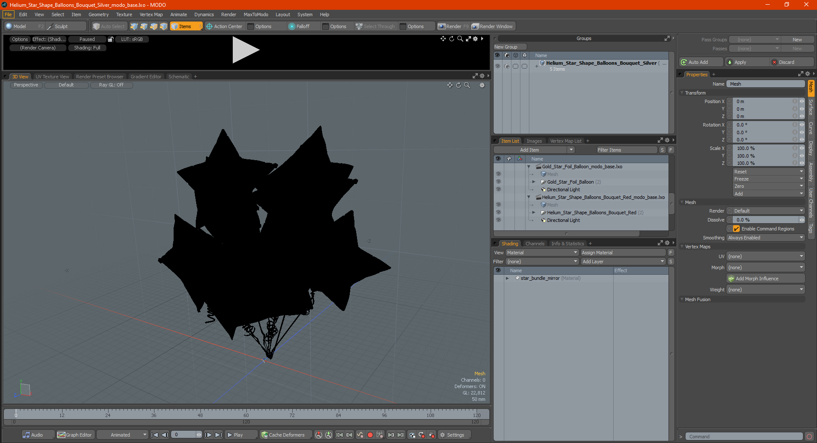Click the pan view icon in 3D viewport
Screen dimensions: 817x443
pos(450,85)
